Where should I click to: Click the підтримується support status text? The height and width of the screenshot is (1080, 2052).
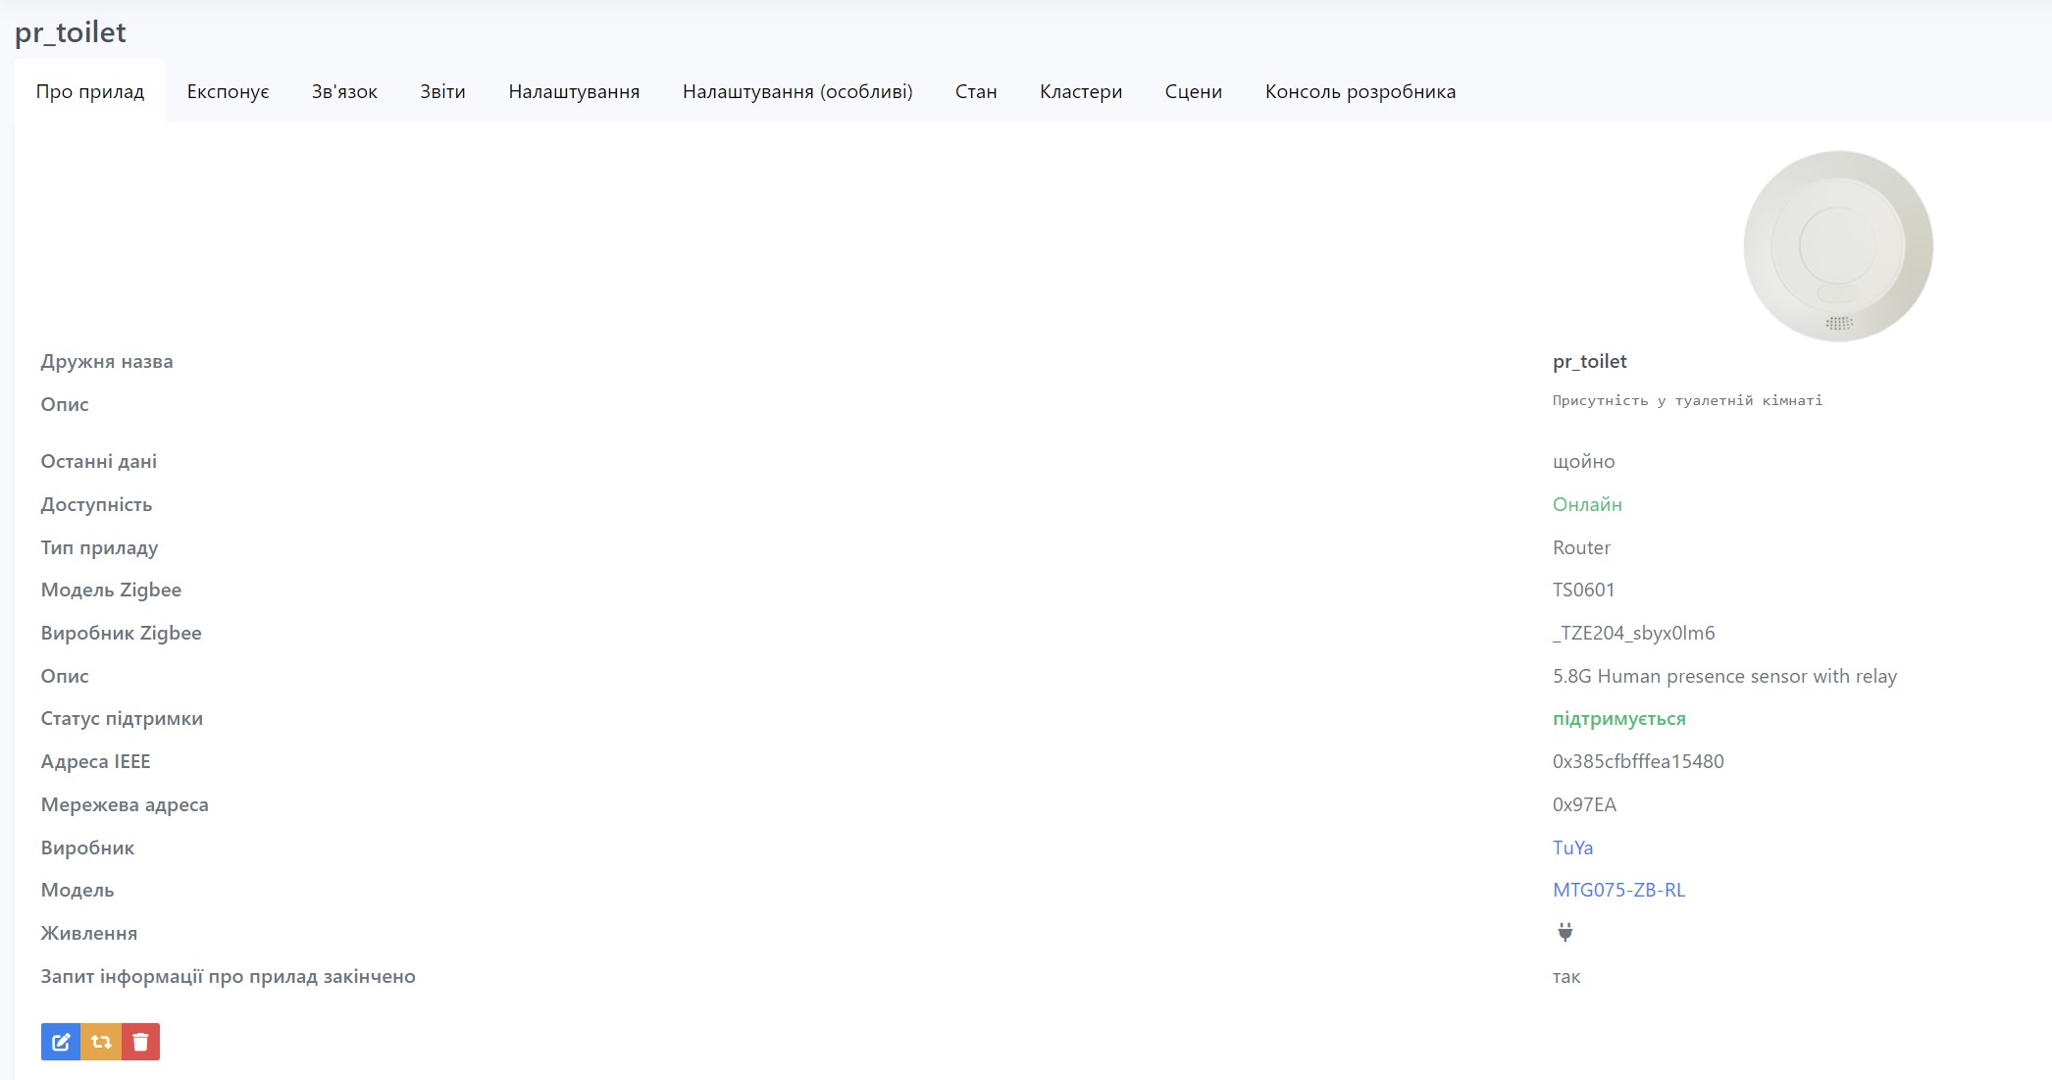pos(1618,718)
